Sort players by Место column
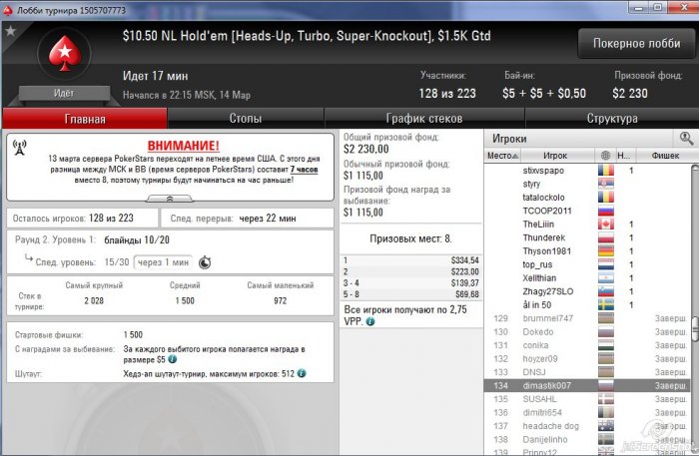Viewport: 699px width, 456px height. (502, 156)
